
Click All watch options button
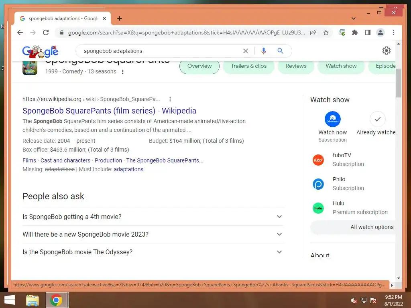(352, 227)
